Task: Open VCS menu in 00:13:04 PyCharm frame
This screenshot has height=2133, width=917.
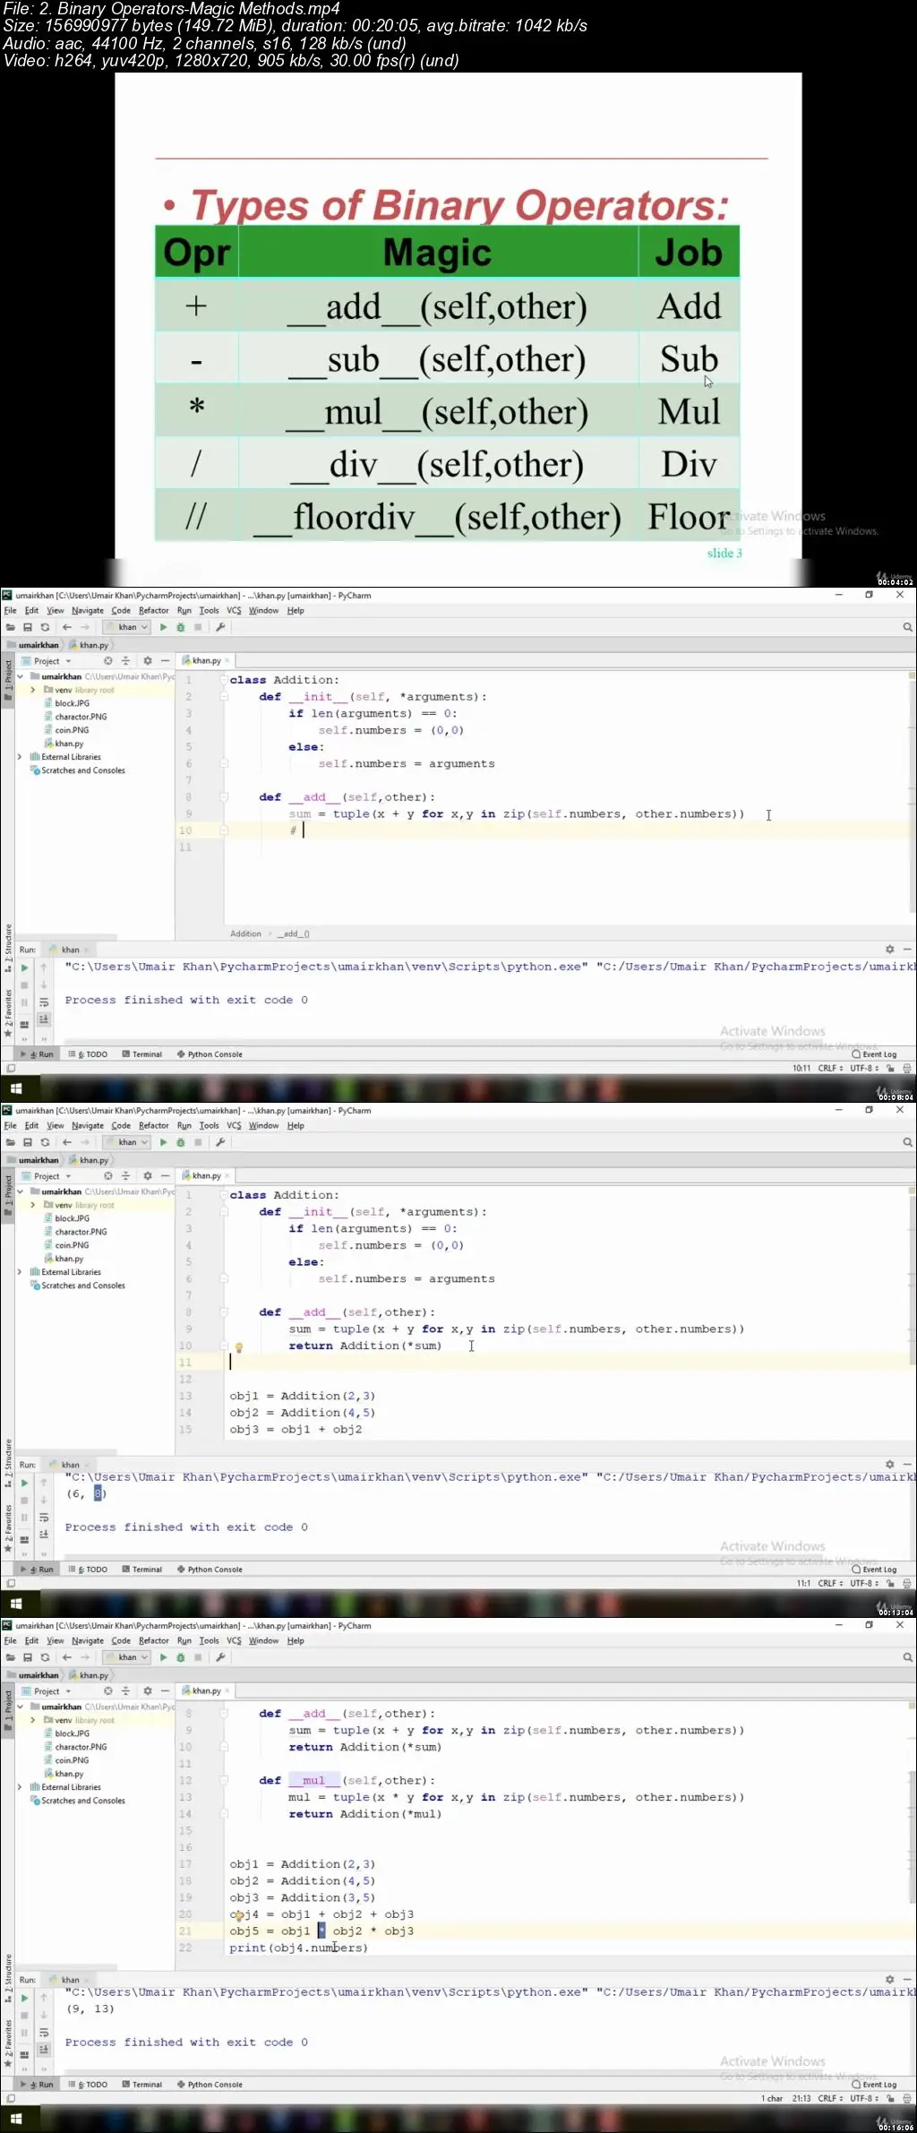Action: (x=234, y=1126)
